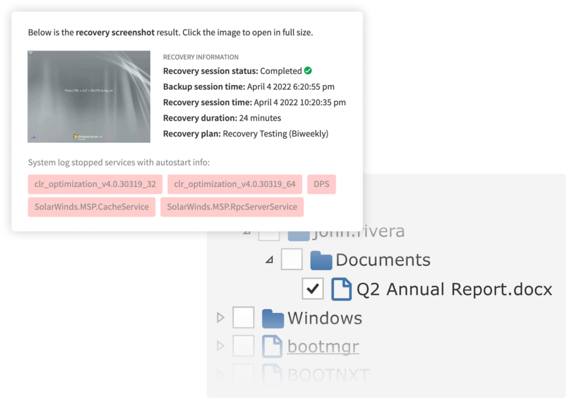Open the bootmgr file link

(x=323, y=347)
